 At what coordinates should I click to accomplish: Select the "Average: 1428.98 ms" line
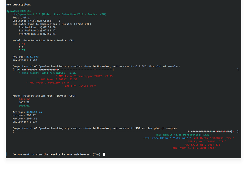coord(27,112)
